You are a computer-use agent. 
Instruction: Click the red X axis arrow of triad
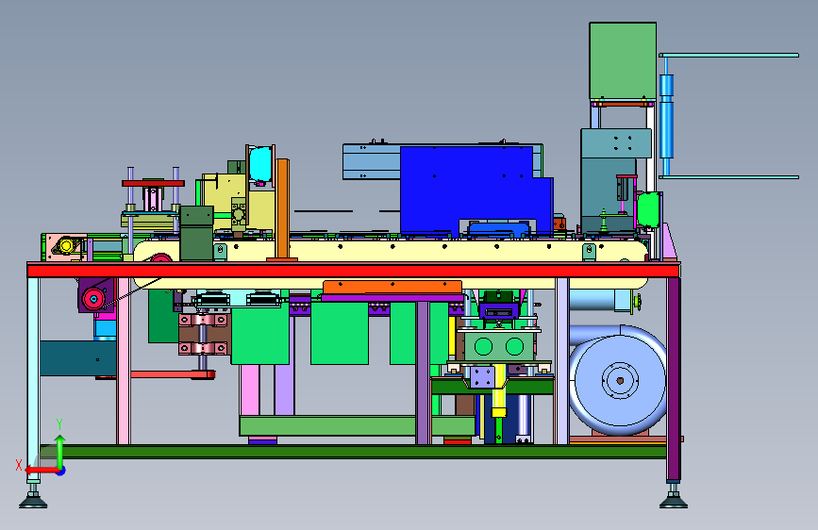tap(42, 471)
